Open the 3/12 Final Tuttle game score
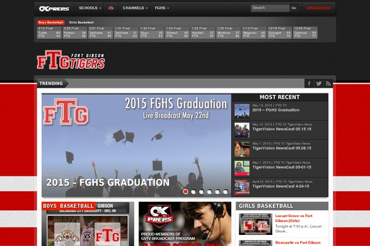 tap(49, 33)
